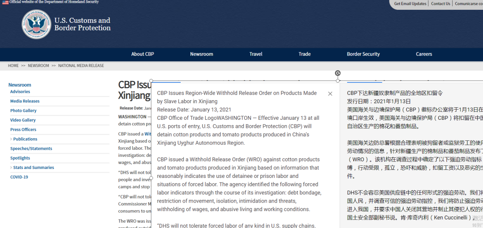Go to Press Officers in sidebar

tap(23, 130)
